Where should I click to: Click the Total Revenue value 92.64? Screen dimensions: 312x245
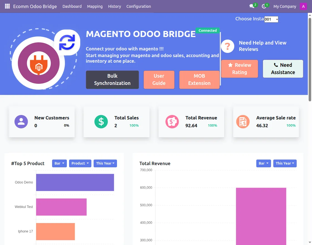(191, 126)
